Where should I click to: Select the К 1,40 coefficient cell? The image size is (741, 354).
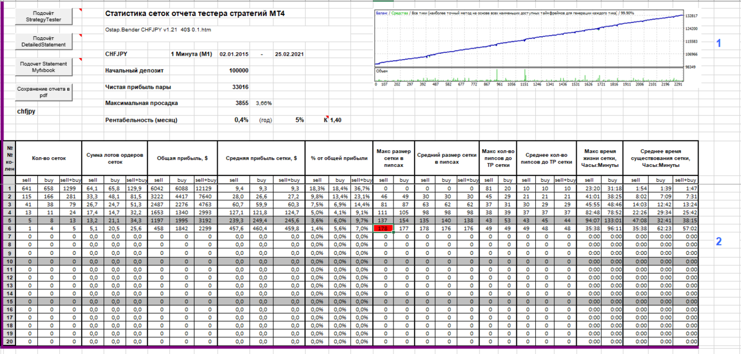333,120
